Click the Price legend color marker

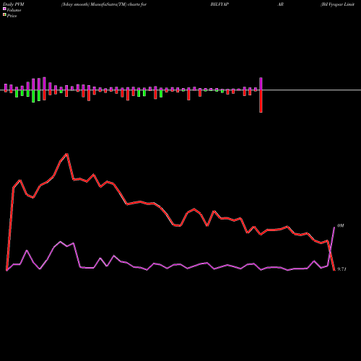coord(4,15)
